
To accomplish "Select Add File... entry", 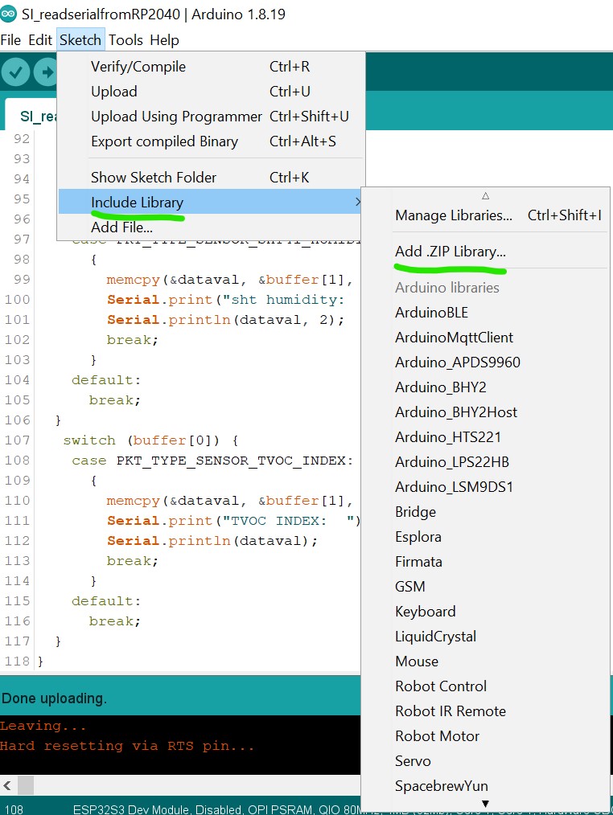I will point(211,227).
